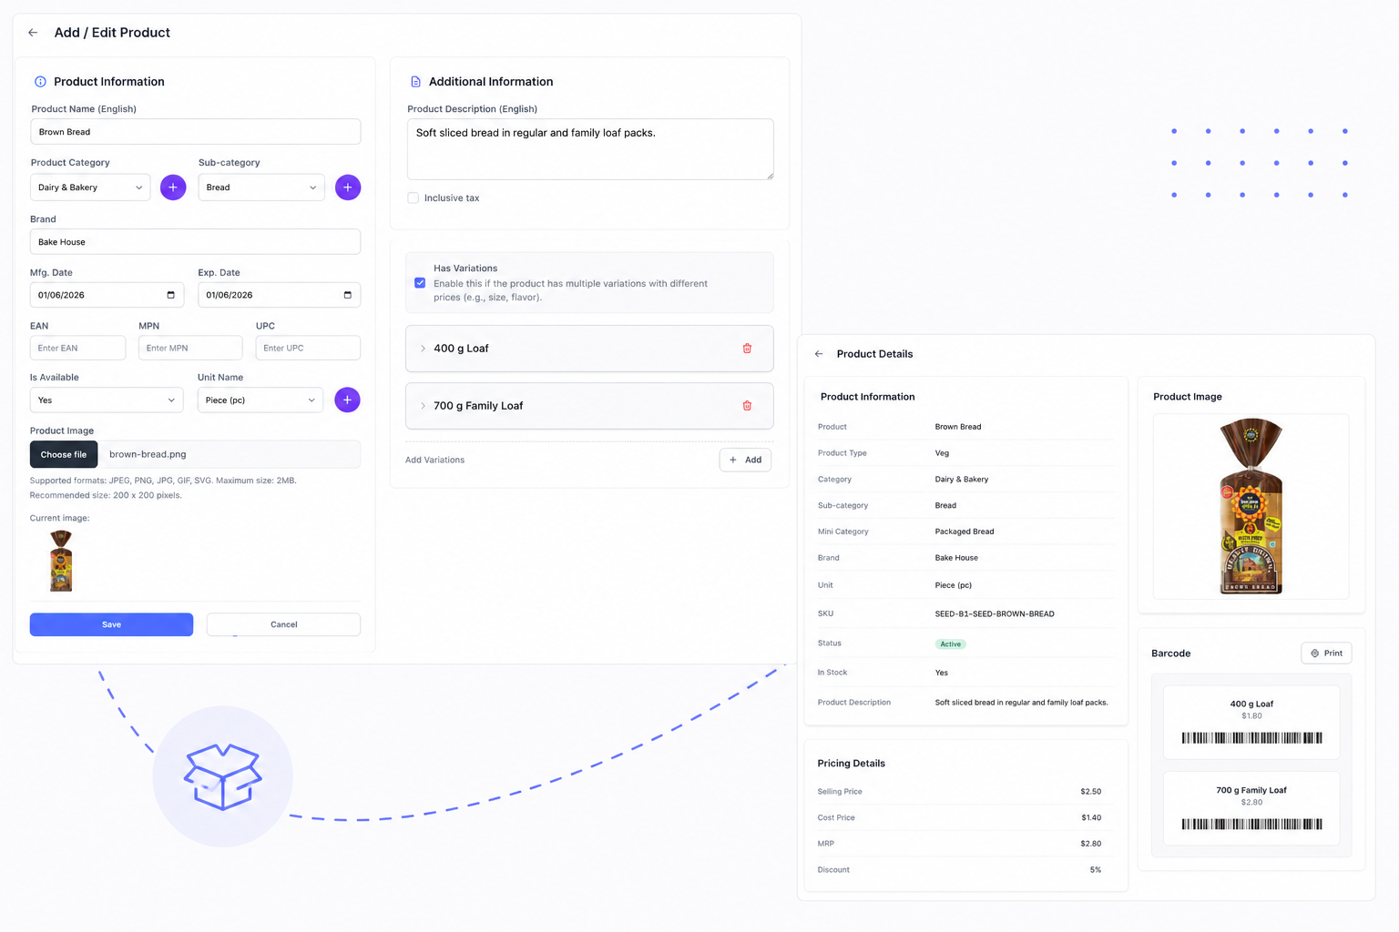Open the Mfg. Date calendar picker icon
The height and width of the screenshot is (932, 1399).
tap(170, 295)
